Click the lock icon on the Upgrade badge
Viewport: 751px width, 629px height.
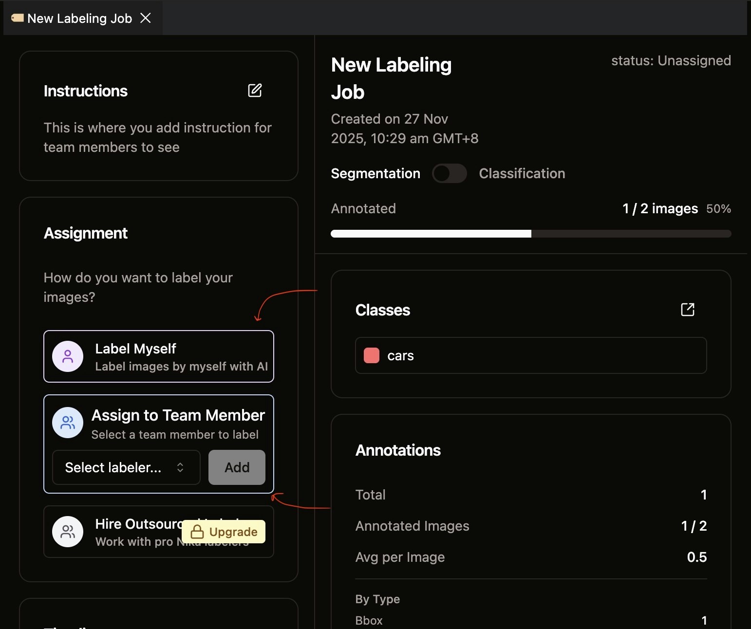point(198,532)
